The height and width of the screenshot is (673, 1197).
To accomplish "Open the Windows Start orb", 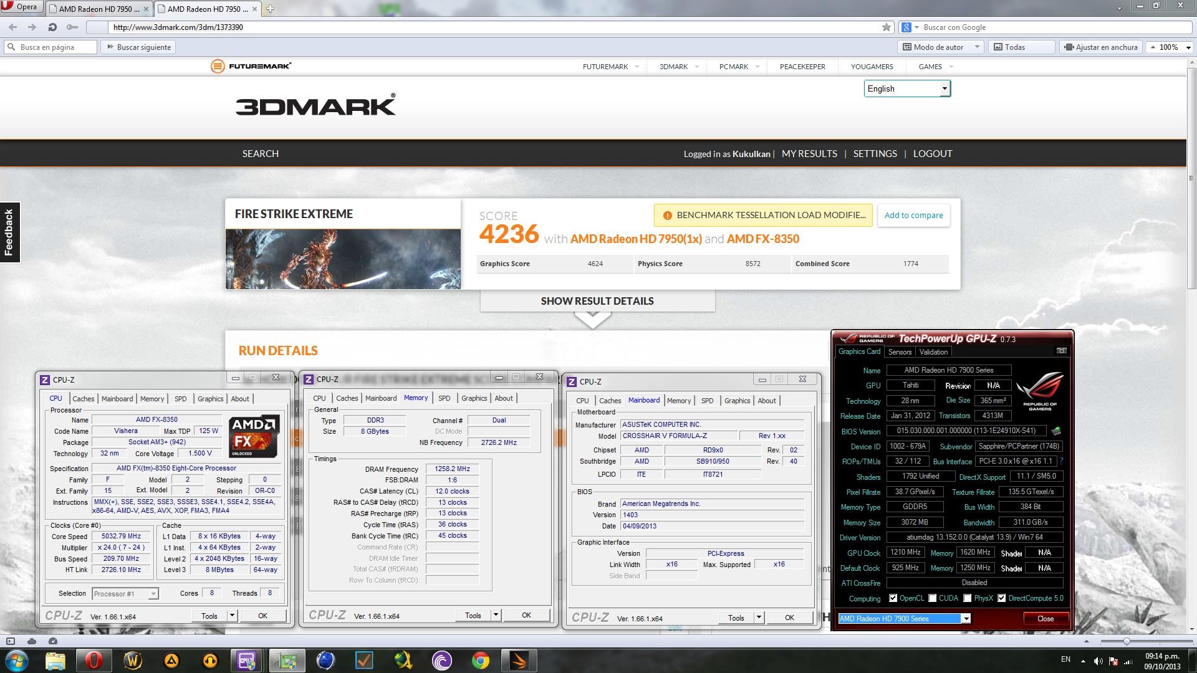I will (x=17, y=661).
